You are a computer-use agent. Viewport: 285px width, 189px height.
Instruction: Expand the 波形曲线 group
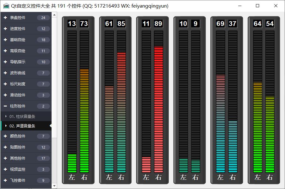click(x=18, y=73)
